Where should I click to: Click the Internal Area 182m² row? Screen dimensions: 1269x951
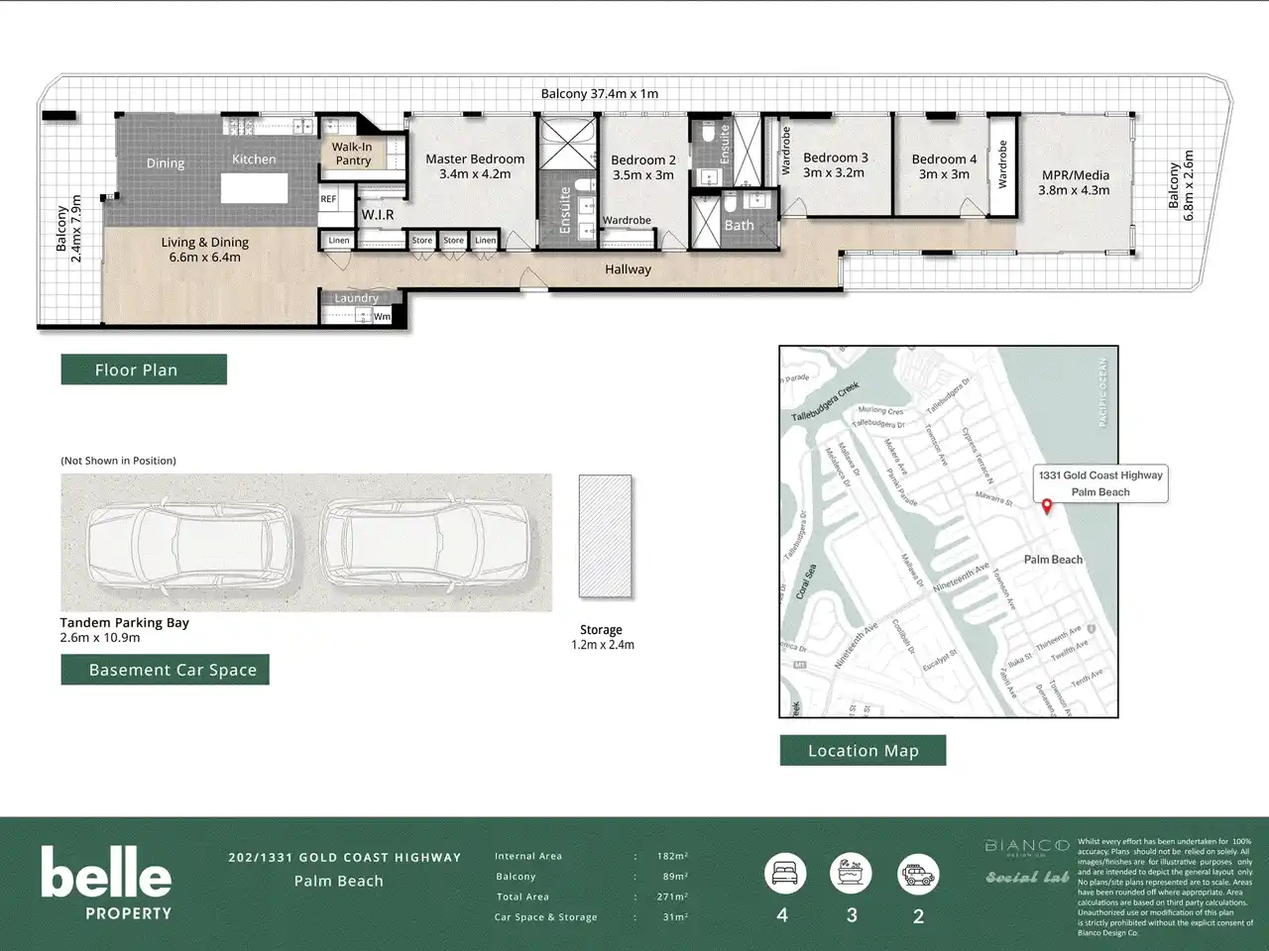(591, 856)
